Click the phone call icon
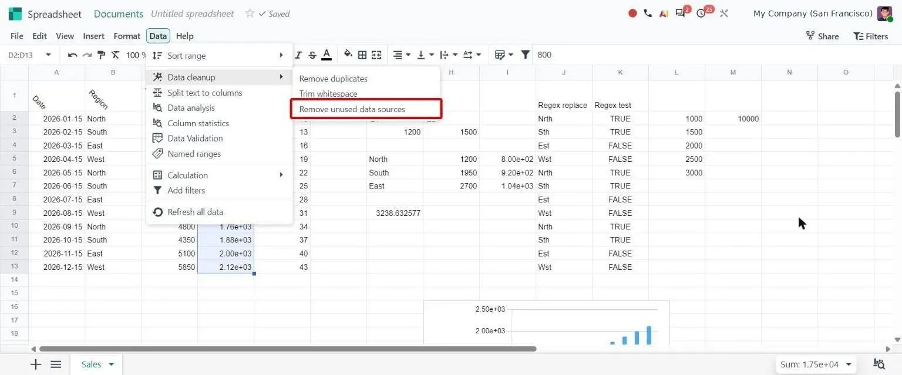Image resolution: width=902 pixels, height=375 pixels. (648, 13)
